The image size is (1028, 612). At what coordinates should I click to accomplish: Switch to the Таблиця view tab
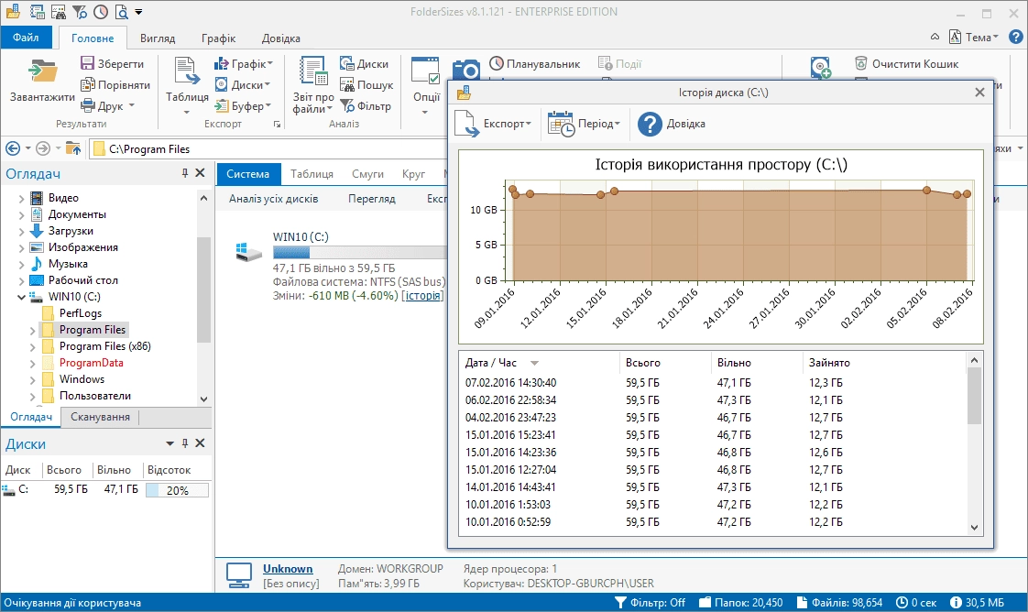click(x=312, y=174)
